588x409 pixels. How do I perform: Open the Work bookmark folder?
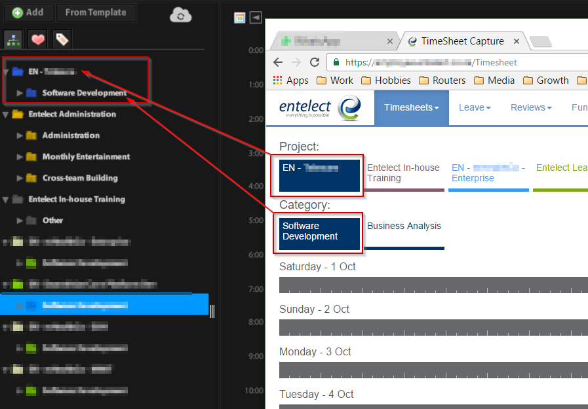335,80
